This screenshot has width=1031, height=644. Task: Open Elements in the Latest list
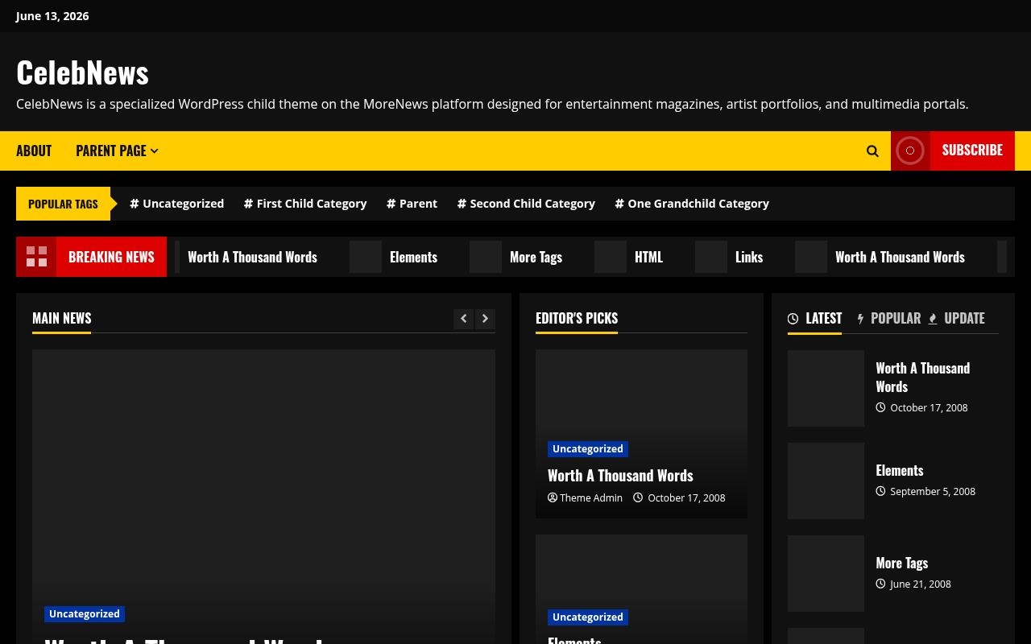pyautogui.click(x=900, y=470)
